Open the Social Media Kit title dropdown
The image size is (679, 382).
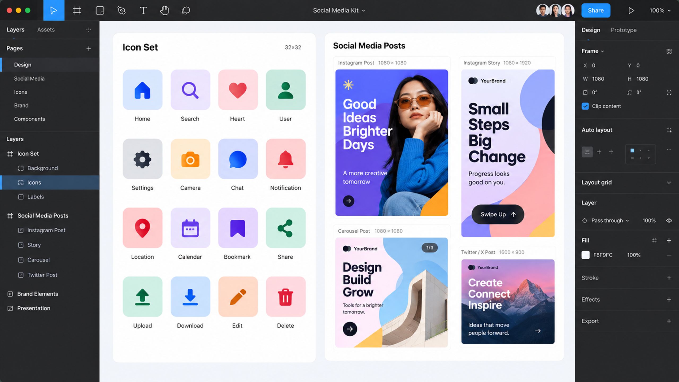coord(339,11)
